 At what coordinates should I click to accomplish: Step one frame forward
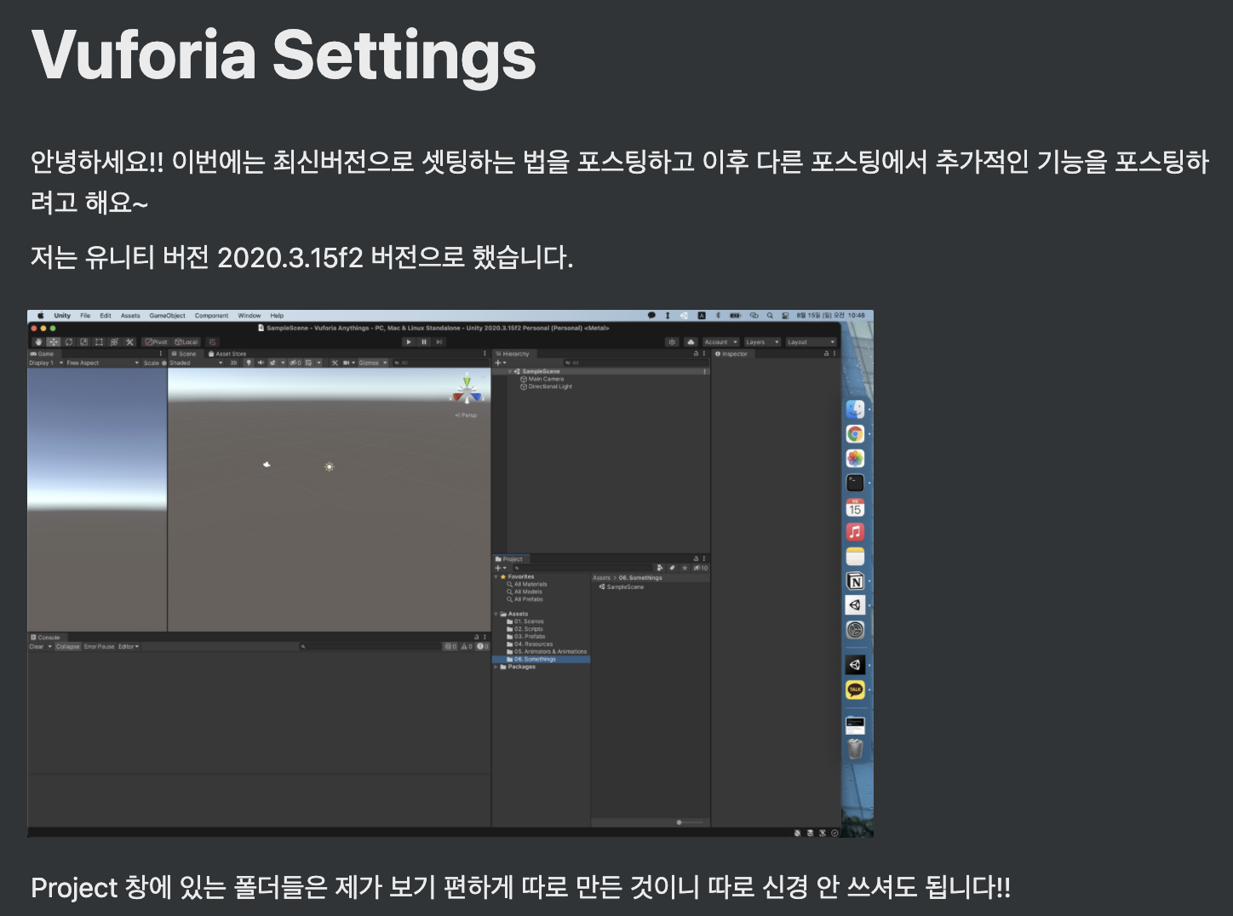[x=439, y=341]
